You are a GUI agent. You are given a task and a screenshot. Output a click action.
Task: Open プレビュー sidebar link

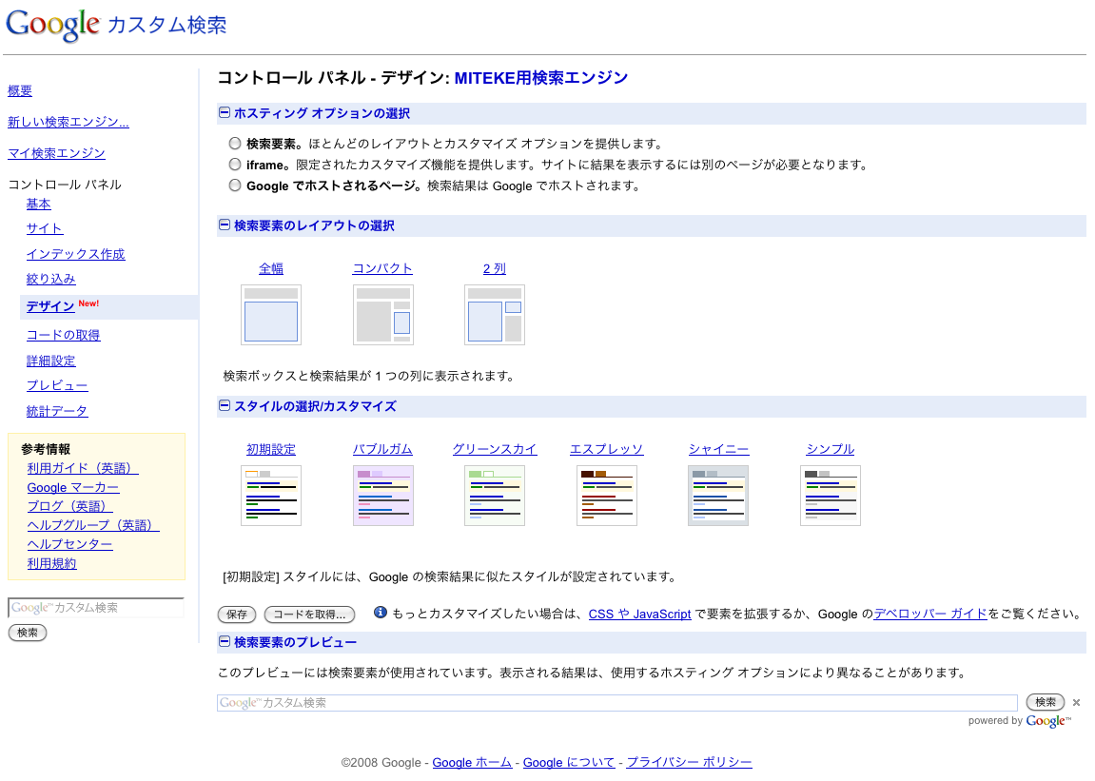57,385
